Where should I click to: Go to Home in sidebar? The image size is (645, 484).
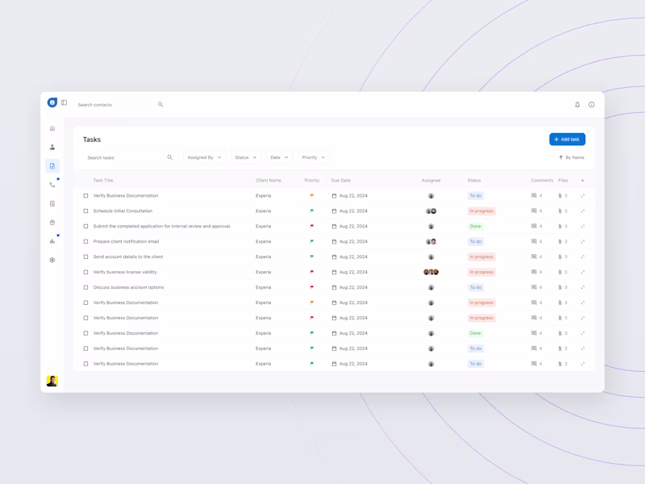[x=52, y=128]
